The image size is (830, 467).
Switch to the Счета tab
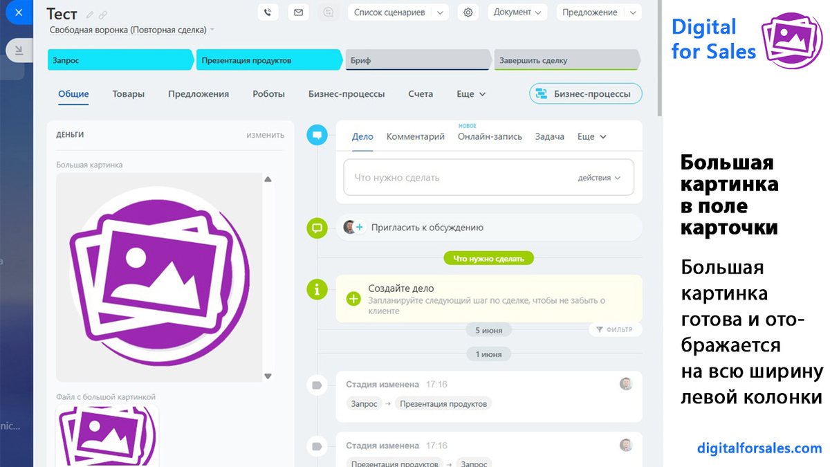point(421,94)
